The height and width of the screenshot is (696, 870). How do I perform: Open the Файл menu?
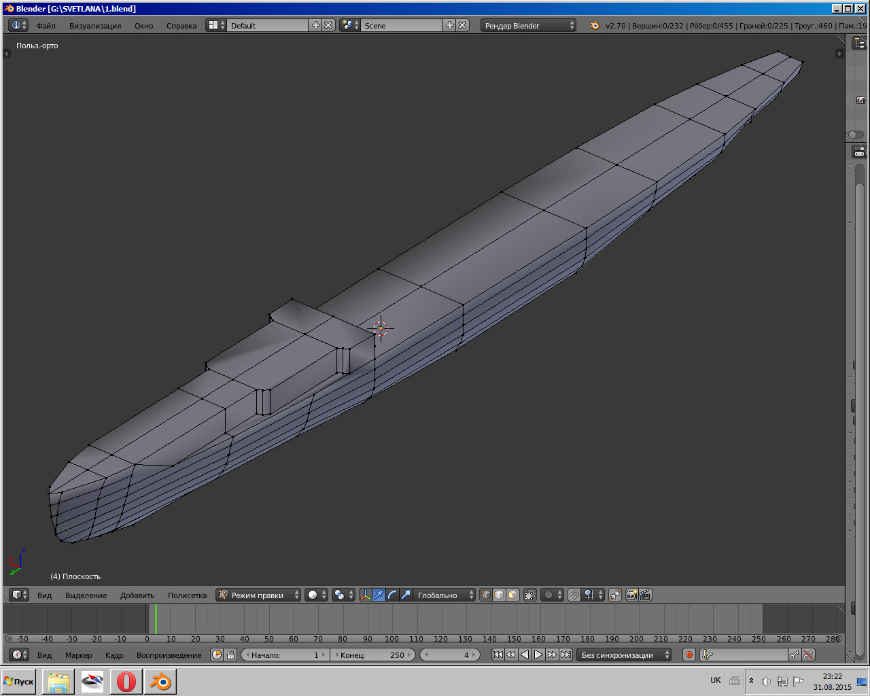click(x=46, y=26)
